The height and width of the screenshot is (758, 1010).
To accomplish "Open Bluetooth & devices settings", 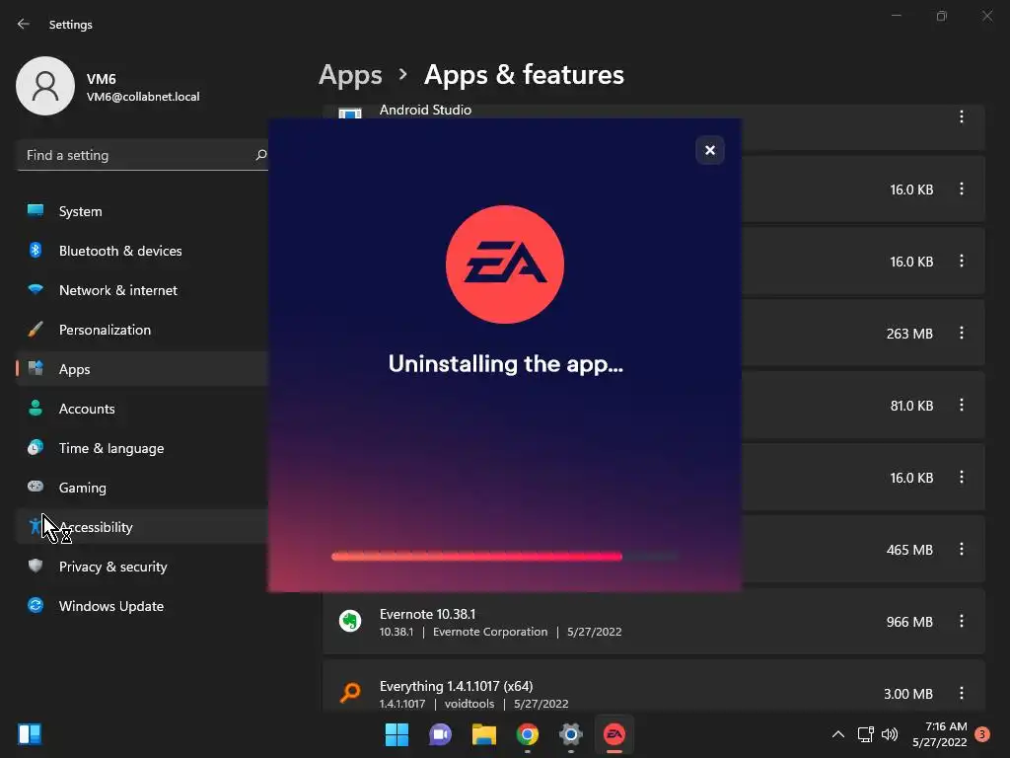I will (x=142, y=251).
